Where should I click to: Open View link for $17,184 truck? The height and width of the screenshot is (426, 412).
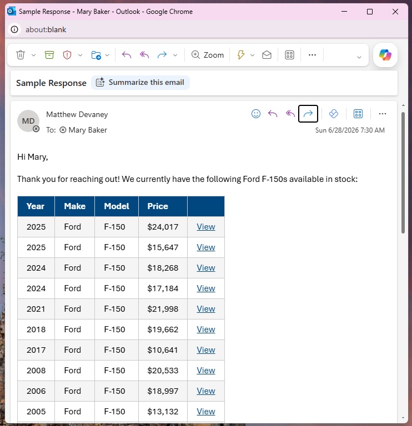[206, 288]
